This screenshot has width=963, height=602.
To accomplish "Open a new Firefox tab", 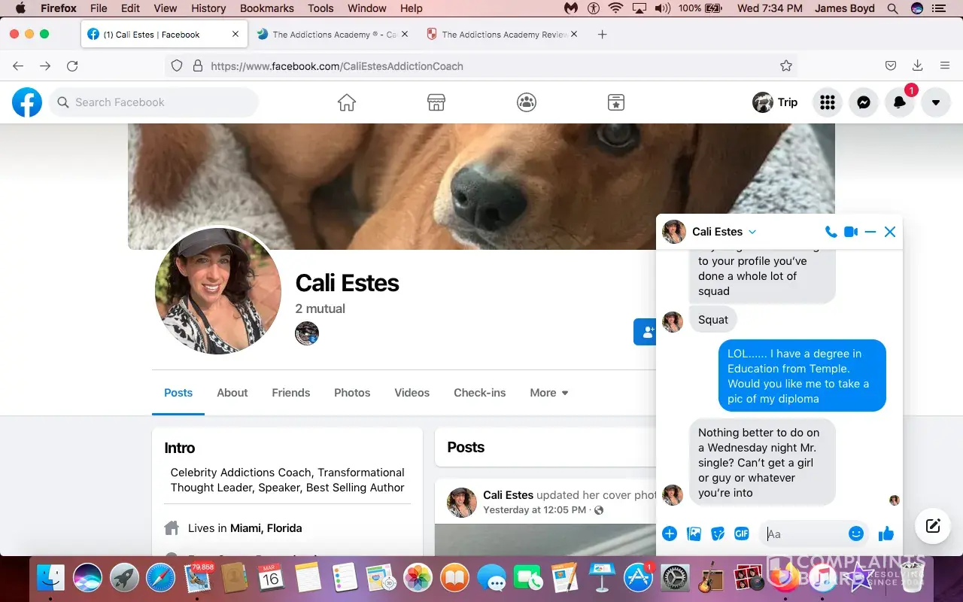I will [602, 35].
